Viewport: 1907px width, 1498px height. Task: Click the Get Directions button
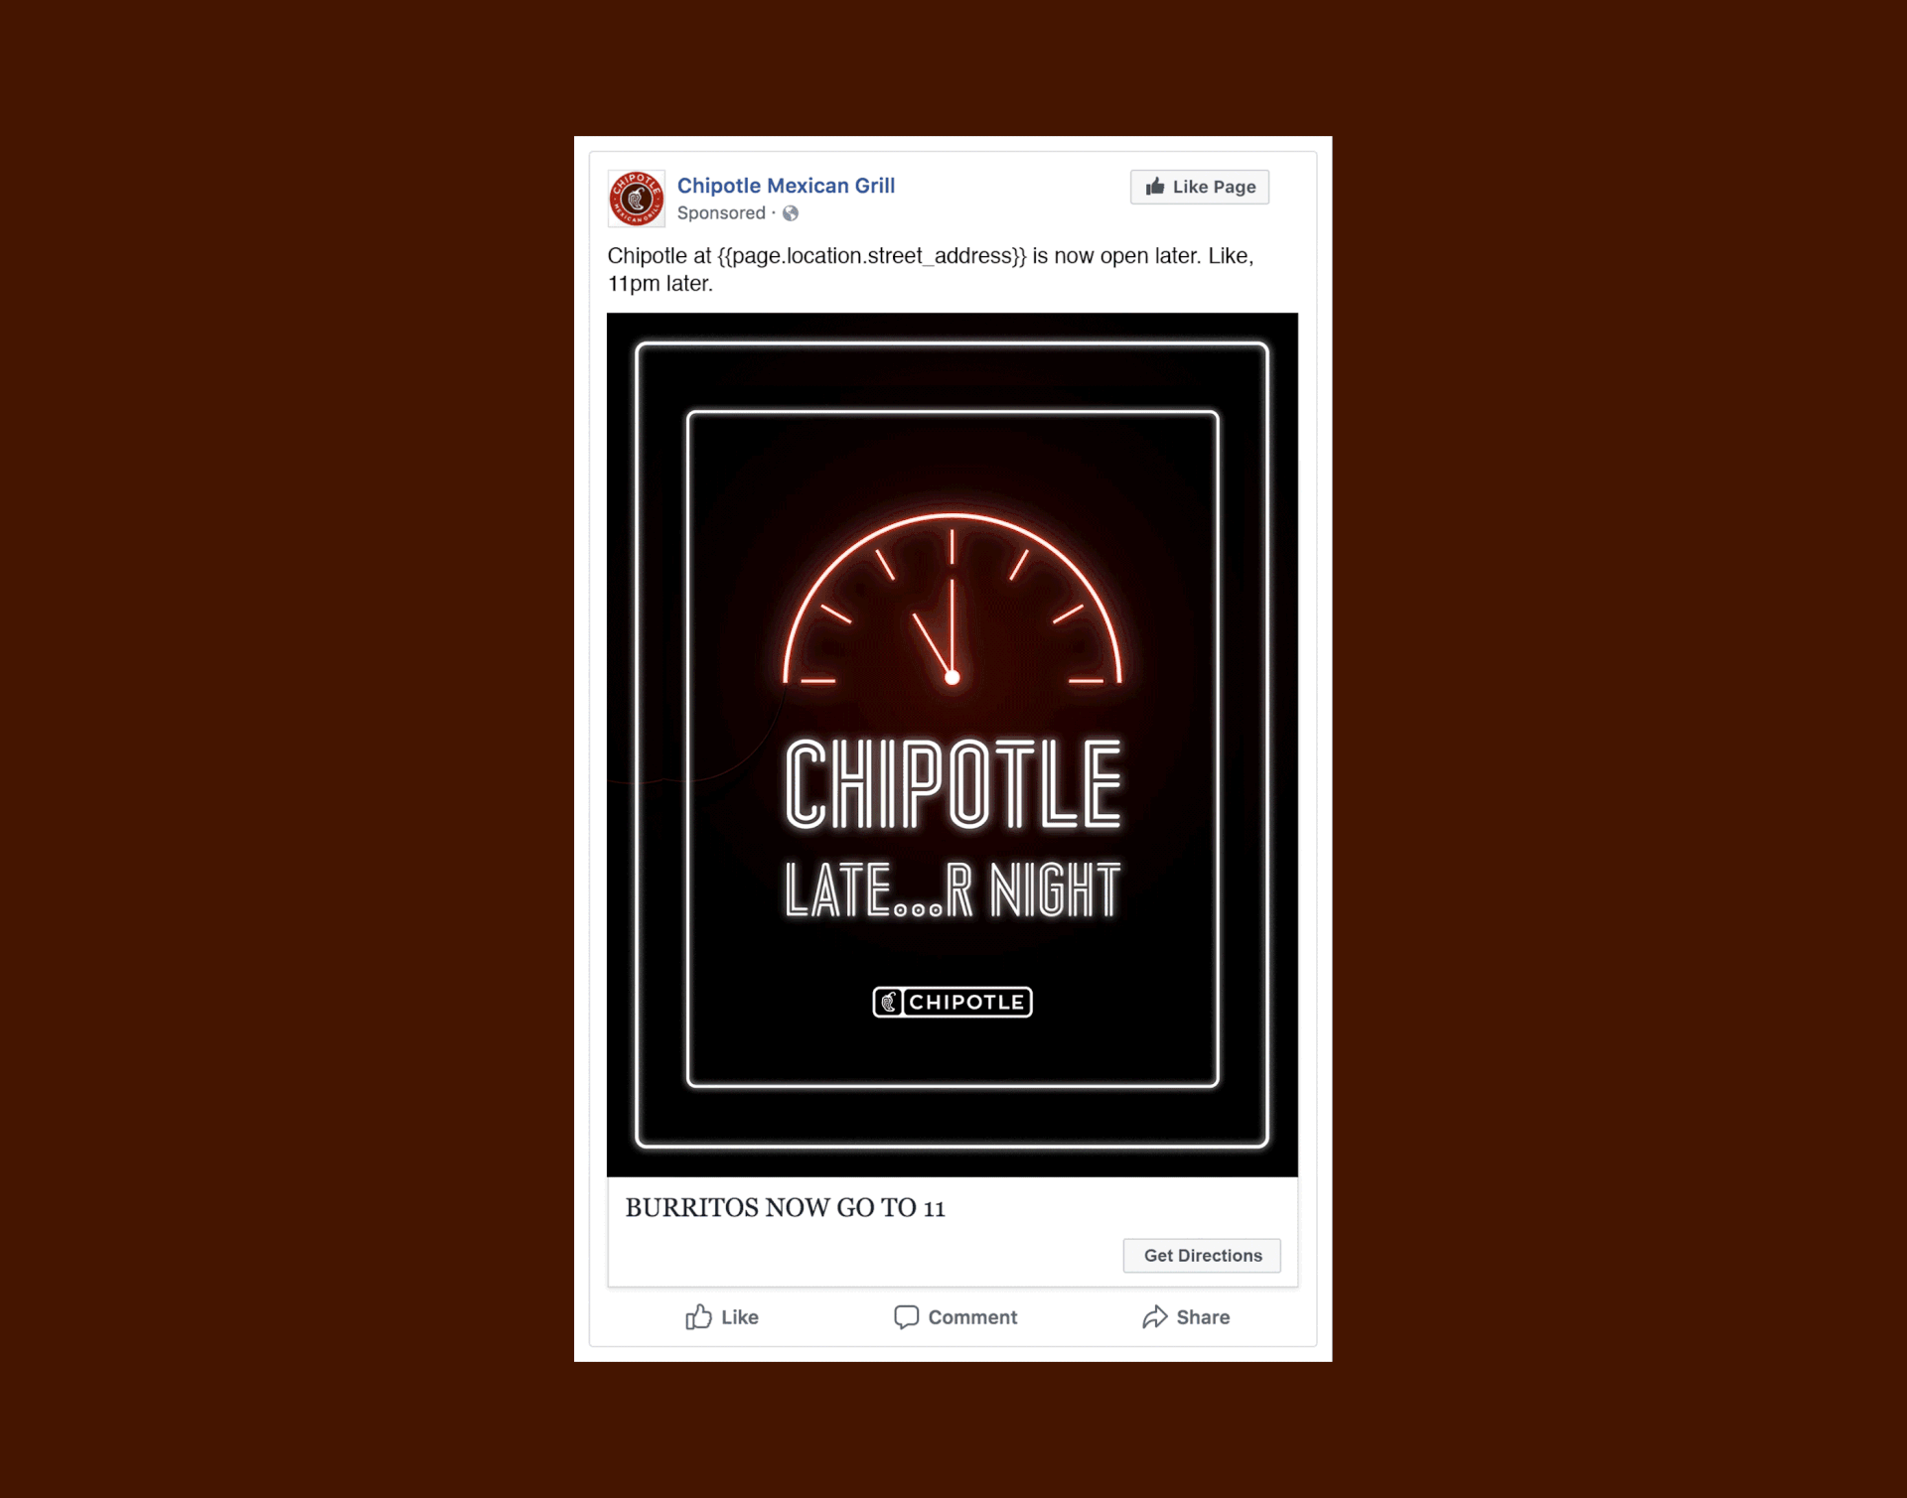[1202, 1255]
